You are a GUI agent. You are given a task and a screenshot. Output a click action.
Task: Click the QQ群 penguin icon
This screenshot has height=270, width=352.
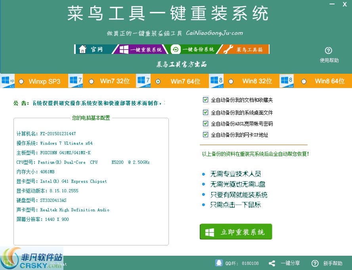coord(219,263)
